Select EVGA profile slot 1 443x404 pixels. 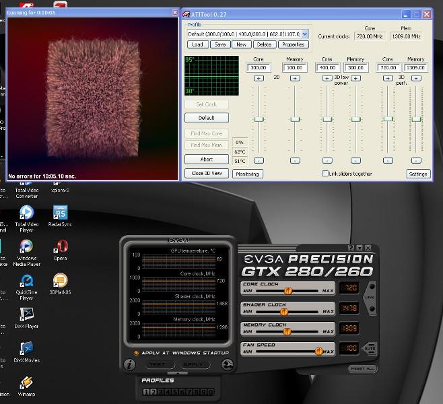pos(146,392)
